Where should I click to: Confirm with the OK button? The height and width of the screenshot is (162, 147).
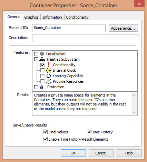tap(73, 153)
